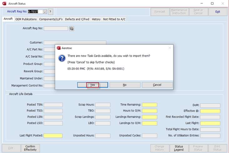The width and height of the screenshot is (229, 153).
Task: Click the LBO field
Action: 103,123
